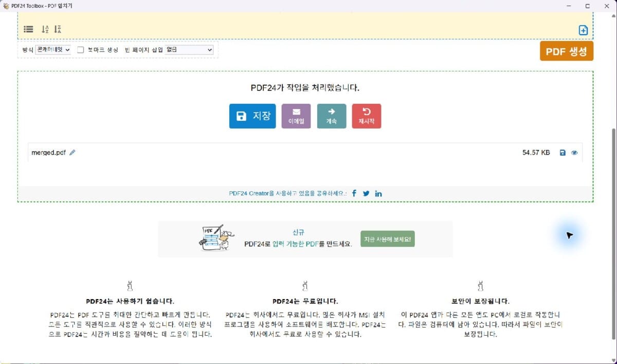Sort files ascending A to Z
617x364 pixels.
45,29
